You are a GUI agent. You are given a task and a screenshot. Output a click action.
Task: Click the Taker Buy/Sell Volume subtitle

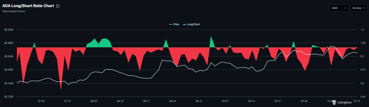(x=14, y=11)
